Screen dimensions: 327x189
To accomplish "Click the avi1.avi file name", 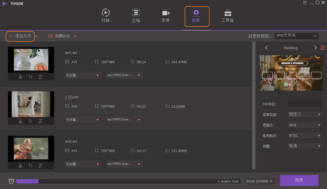I will (x=71, y=53).
